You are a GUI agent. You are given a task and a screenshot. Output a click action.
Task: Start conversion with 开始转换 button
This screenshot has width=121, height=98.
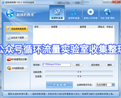(x=59, y=85)
